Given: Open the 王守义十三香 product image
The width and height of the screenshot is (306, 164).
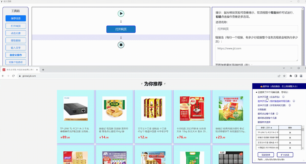Looking at the screenshot, I should coord(153,109).
